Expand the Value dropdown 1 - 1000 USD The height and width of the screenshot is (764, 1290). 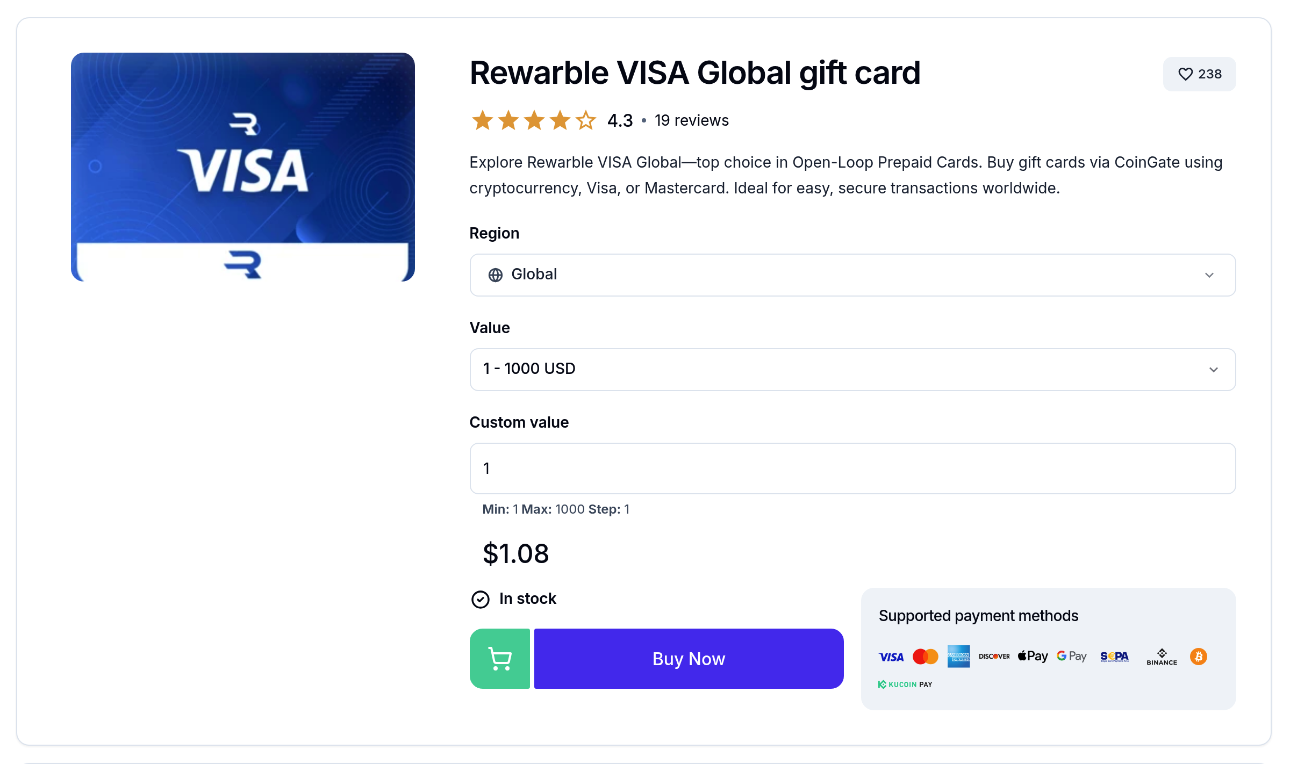tap(852, 370)
